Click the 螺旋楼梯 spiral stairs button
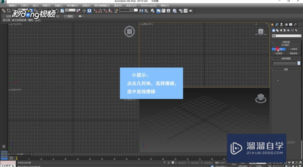Image resolution: width=303 pixels, height=167 pixels. [294, 53]
